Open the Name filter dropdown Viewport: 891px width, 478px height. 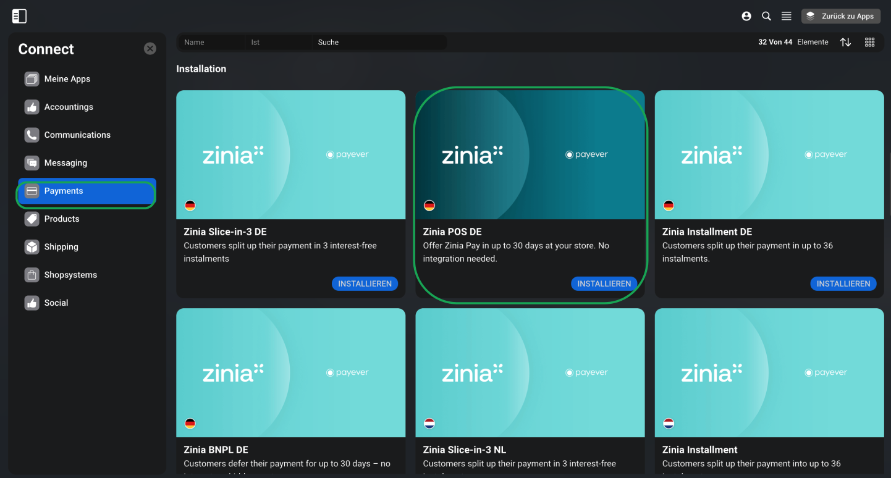pos(212,42)
